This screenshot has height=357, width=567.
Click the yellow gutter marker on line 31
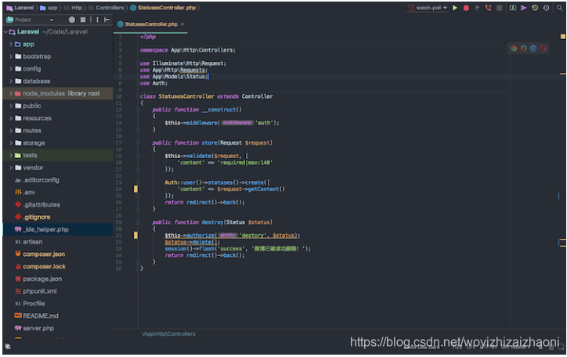point(135,235)
